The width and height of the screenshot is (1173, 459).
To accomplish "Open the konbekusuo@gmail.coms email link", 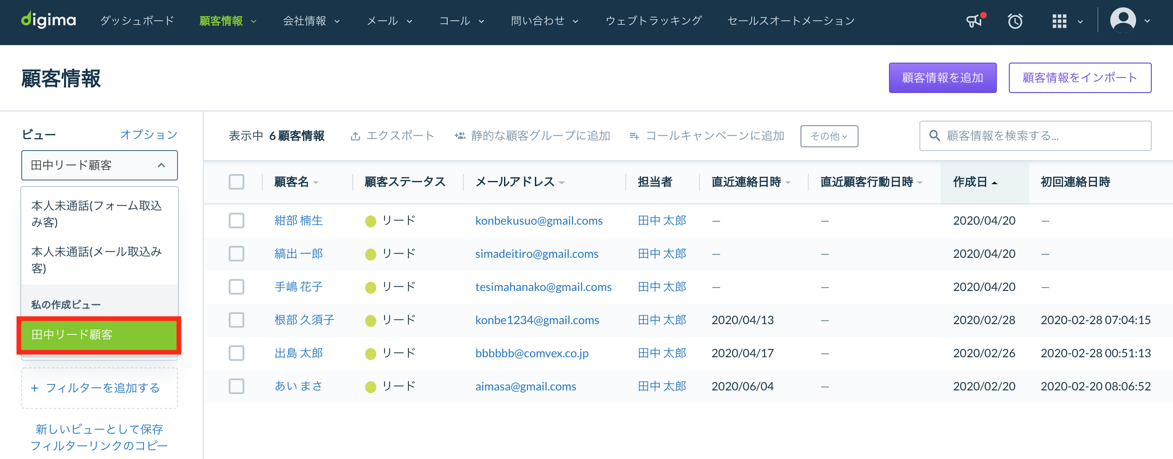I will click(539, 221).
